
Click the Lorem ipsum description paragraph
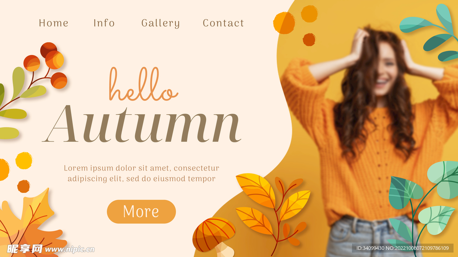(x=141, y=173)
